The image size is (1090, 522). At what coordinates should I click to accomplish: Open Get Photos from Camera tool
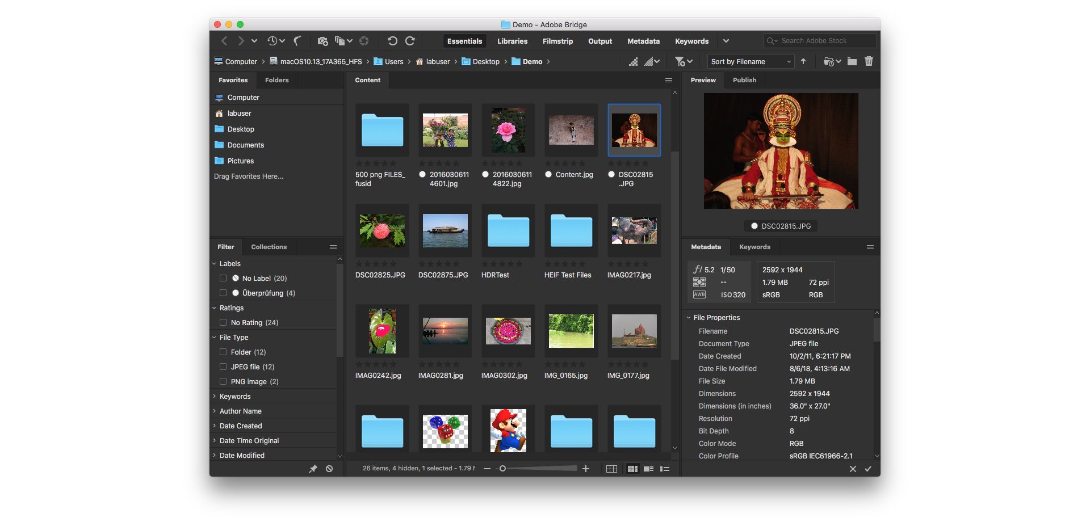click(x=322, y=41)
